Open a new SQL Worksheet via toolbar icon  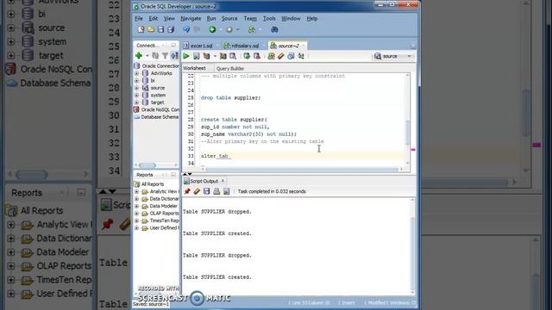252,29
